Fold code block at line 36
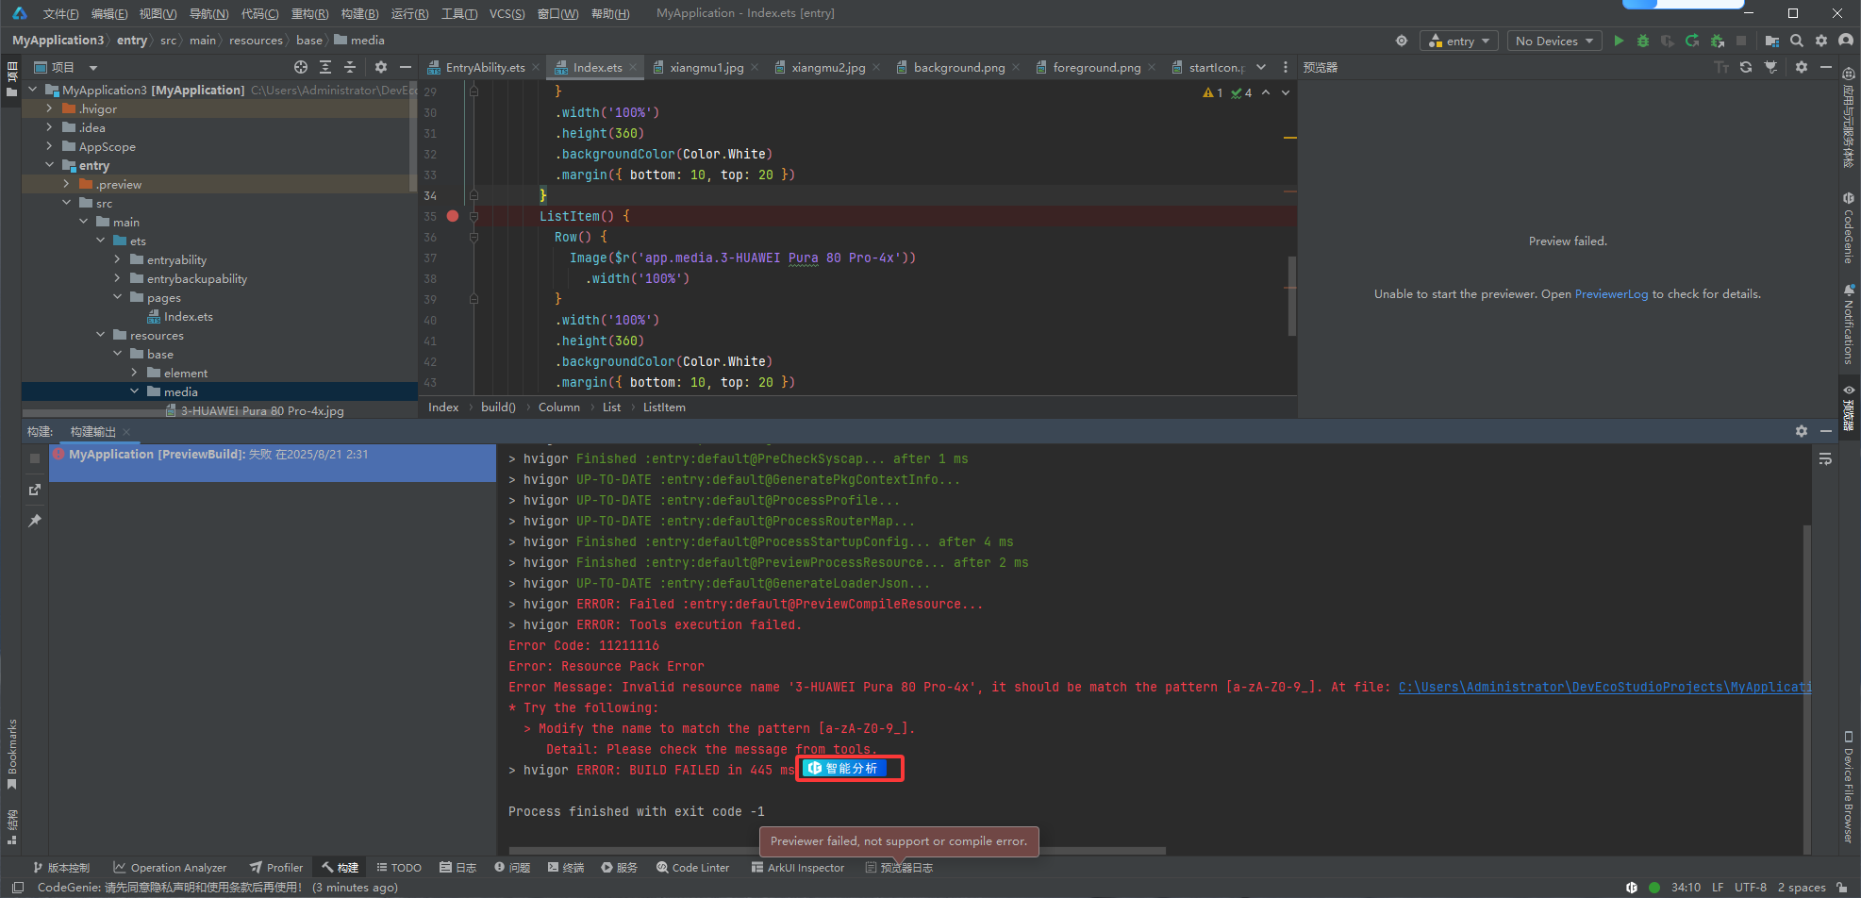Image resolution: width=1861 pixels, height=898 pixels. click(x=474, y=237)
